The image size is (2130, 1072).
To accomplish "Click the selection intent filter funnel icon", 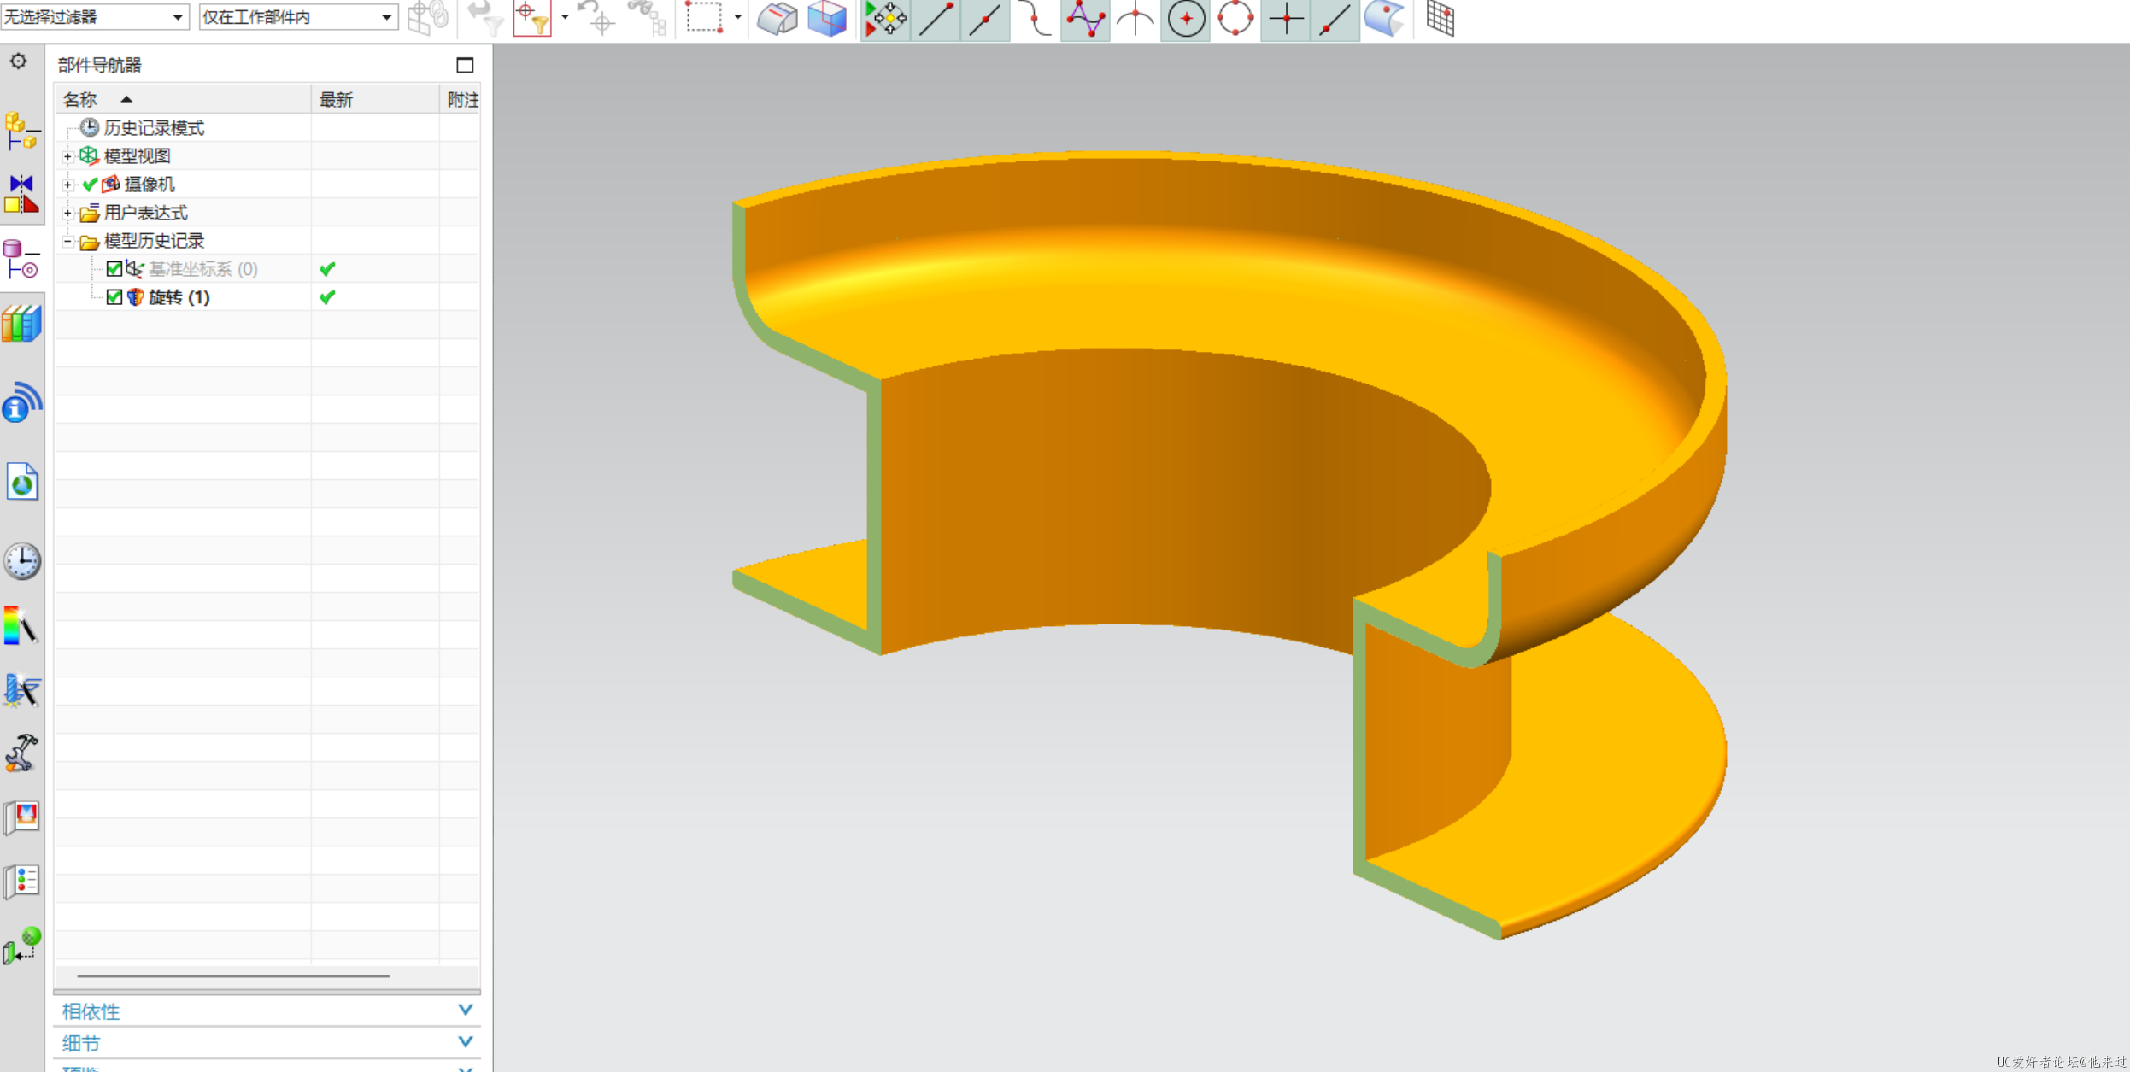I will (531, 18).
